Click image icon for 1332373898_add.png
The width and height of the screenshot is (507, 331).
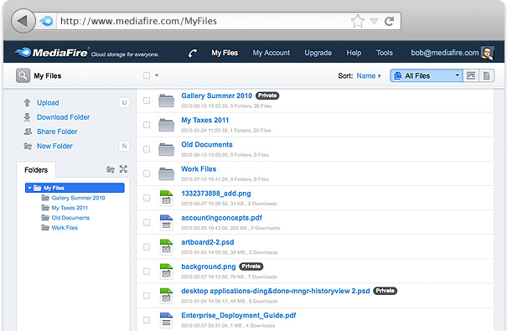[x=166, y=198]
